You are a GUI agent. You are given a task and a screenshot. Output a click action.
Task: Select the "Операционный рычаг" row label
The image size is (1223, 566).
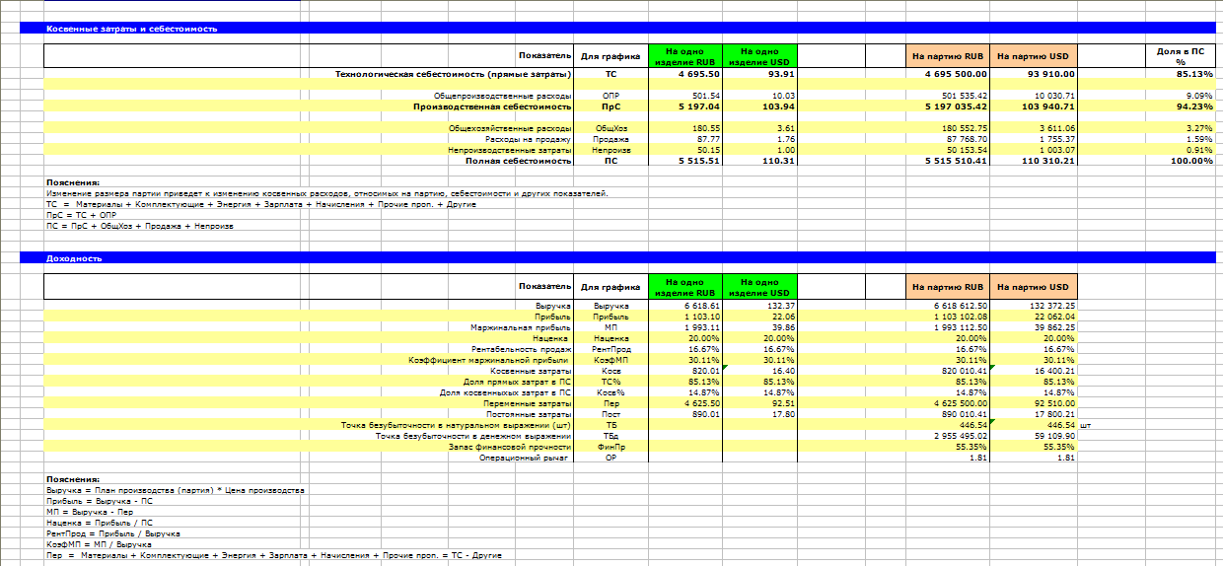tap(525, 458)
